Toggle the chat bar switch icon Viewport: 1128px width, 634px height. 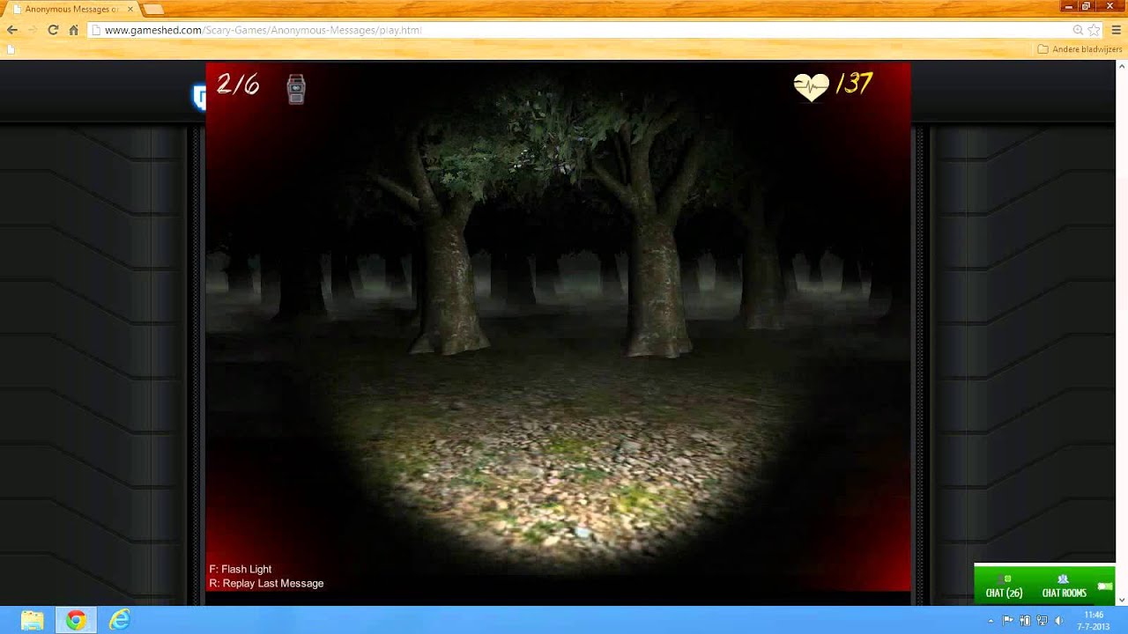click(1104, 586)
